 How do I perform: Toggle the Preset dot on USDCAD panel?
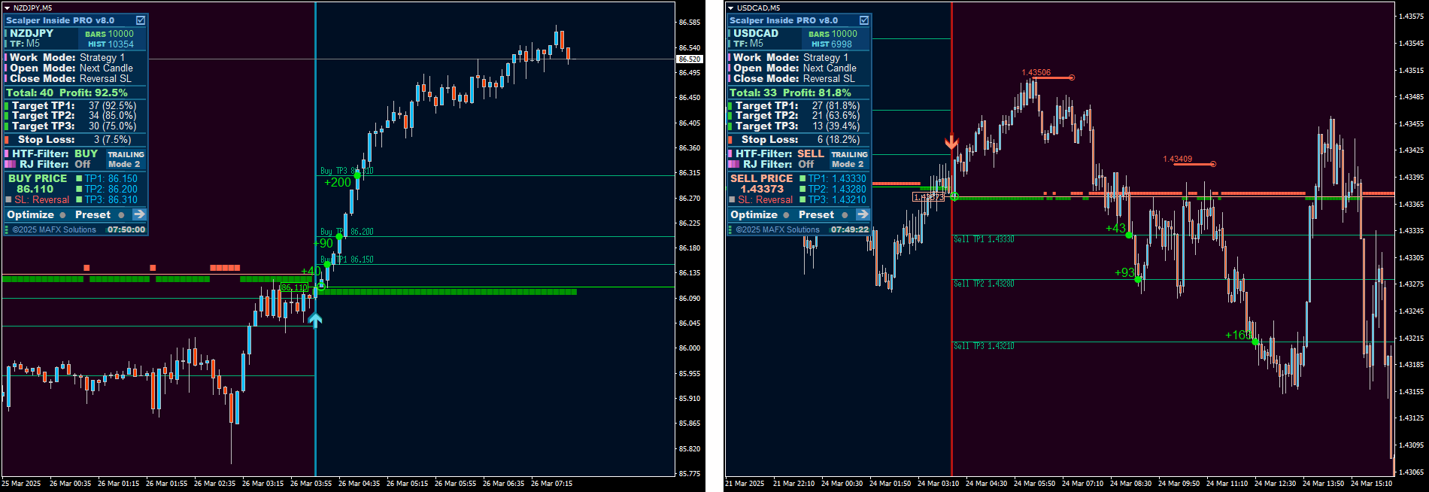(845, 215)
